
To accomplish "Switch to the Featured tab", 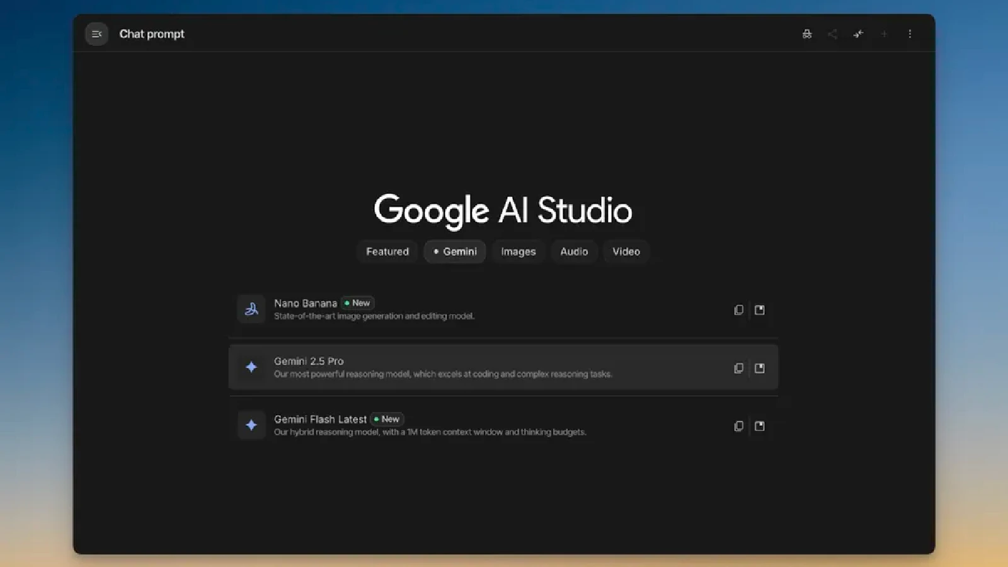I will tap(387, 251).
